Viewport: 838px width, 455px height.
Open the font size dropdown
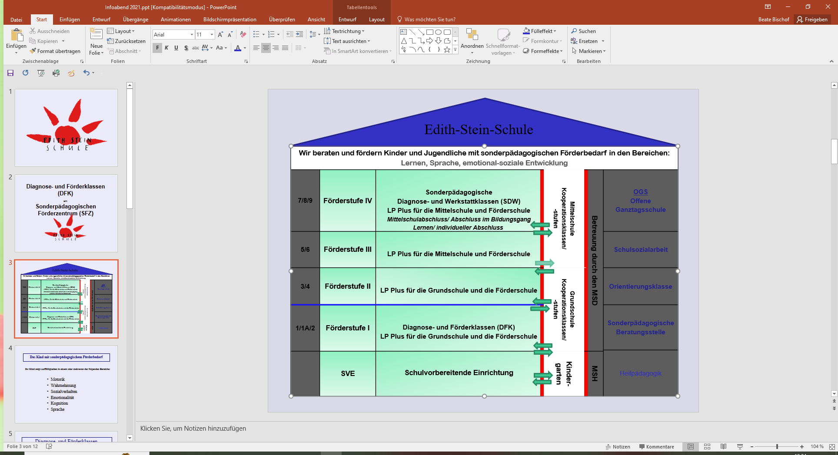[x=212, y=34]
